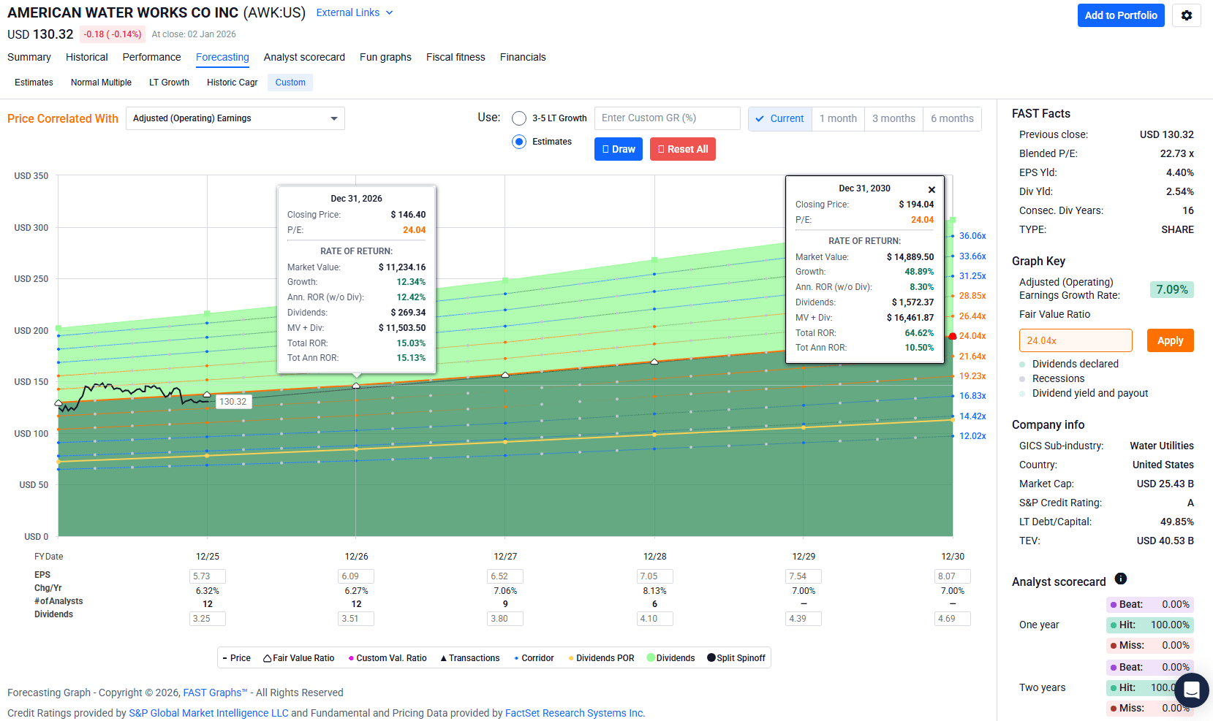Select the Estimates radio button
This screenshot has width=1213, height=721.
(519, 142)
